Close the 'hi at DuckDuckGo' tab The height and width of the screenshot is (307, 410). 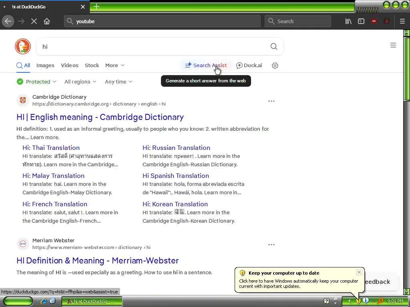click(x=82, y=7)
